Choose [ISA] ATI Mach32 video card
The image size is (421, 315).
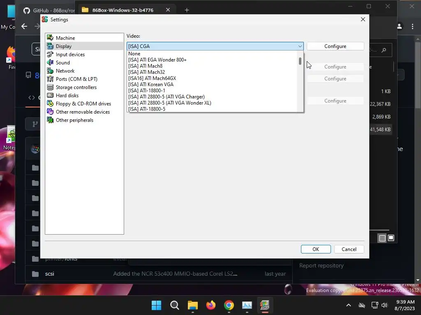(212, 72)
